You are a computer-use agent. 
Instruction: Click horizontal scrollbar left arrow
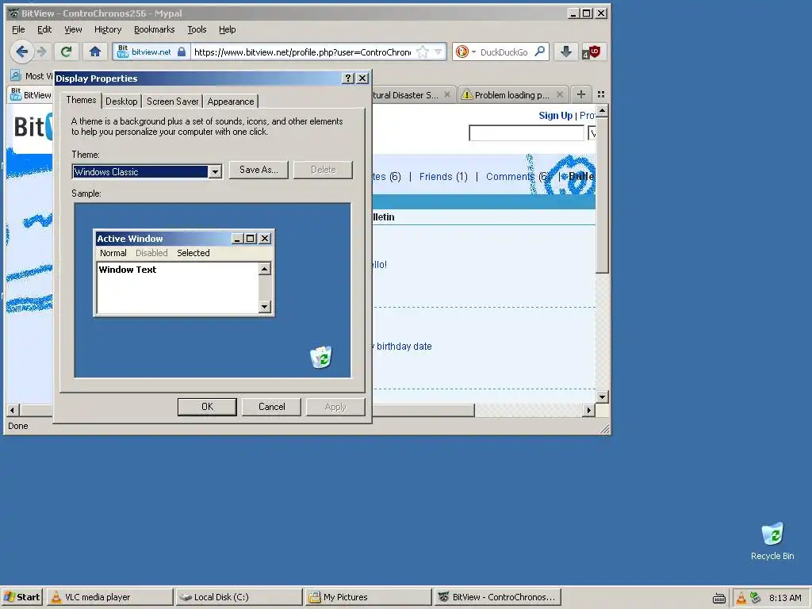(x=13, y=410)
